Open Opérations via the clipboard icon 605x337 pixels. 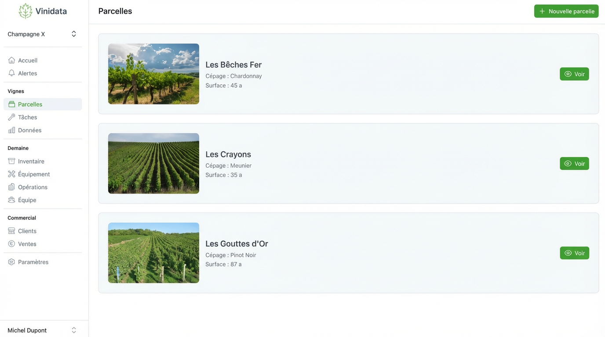(x=11, y=187)
